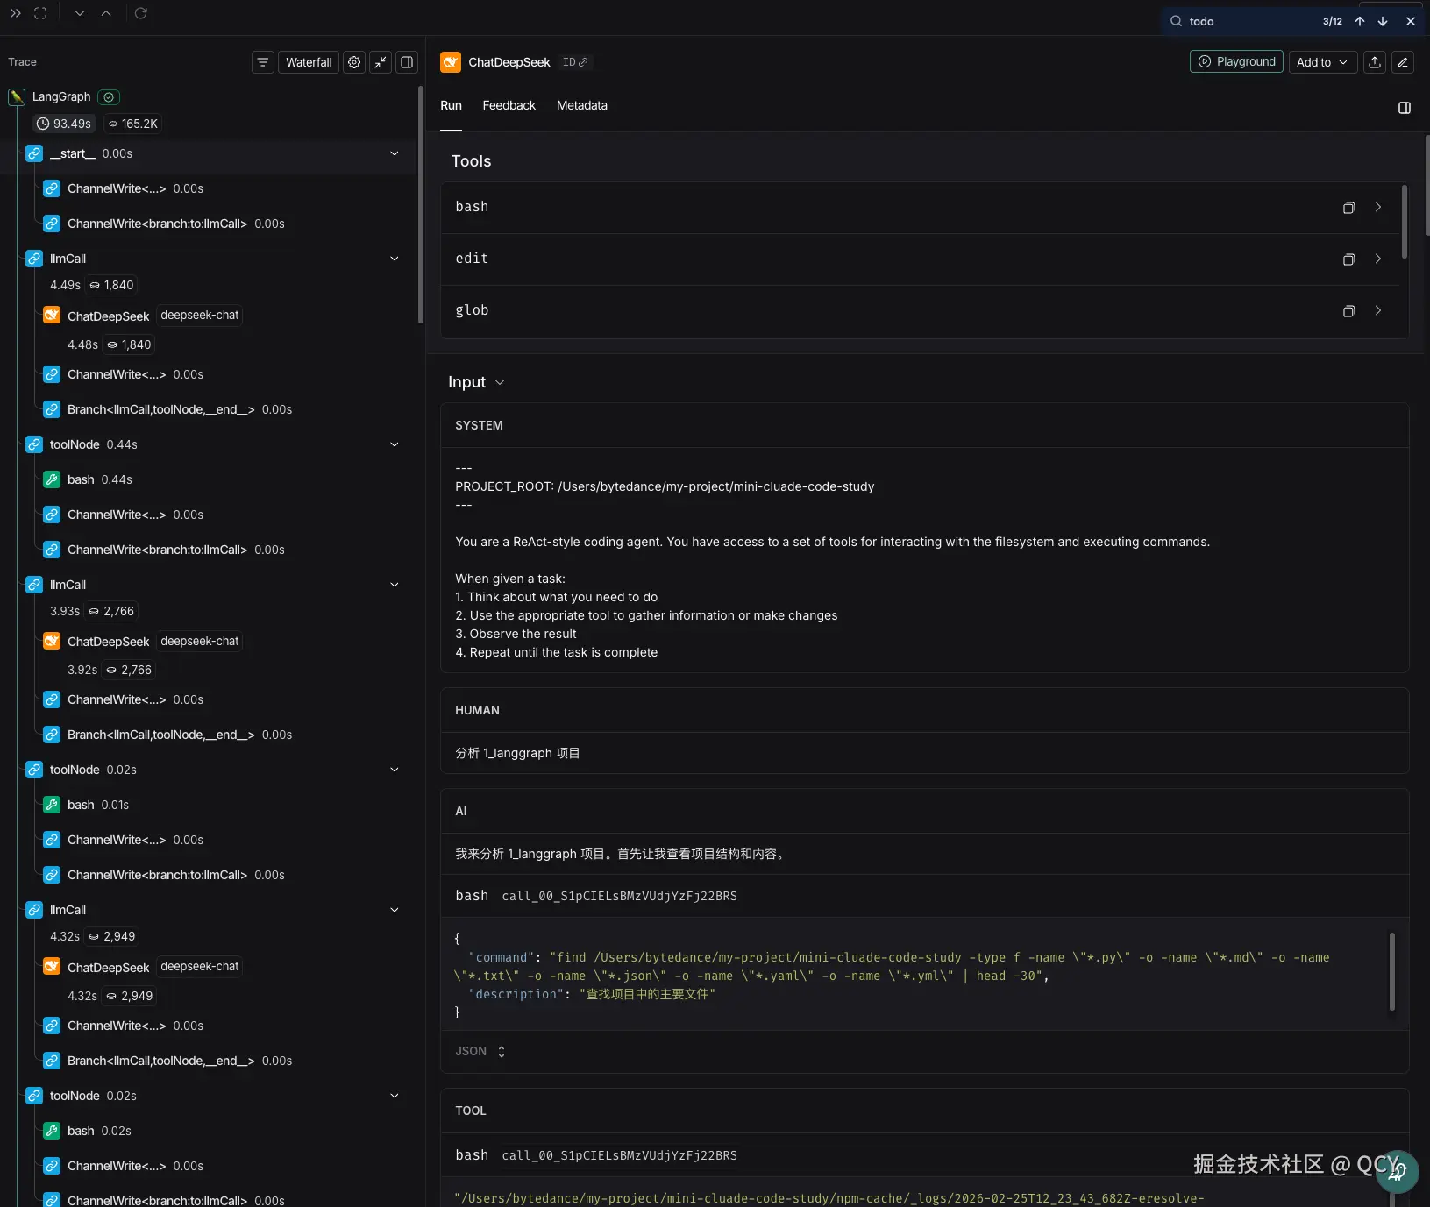Switch to the Metadata tab

581,105
